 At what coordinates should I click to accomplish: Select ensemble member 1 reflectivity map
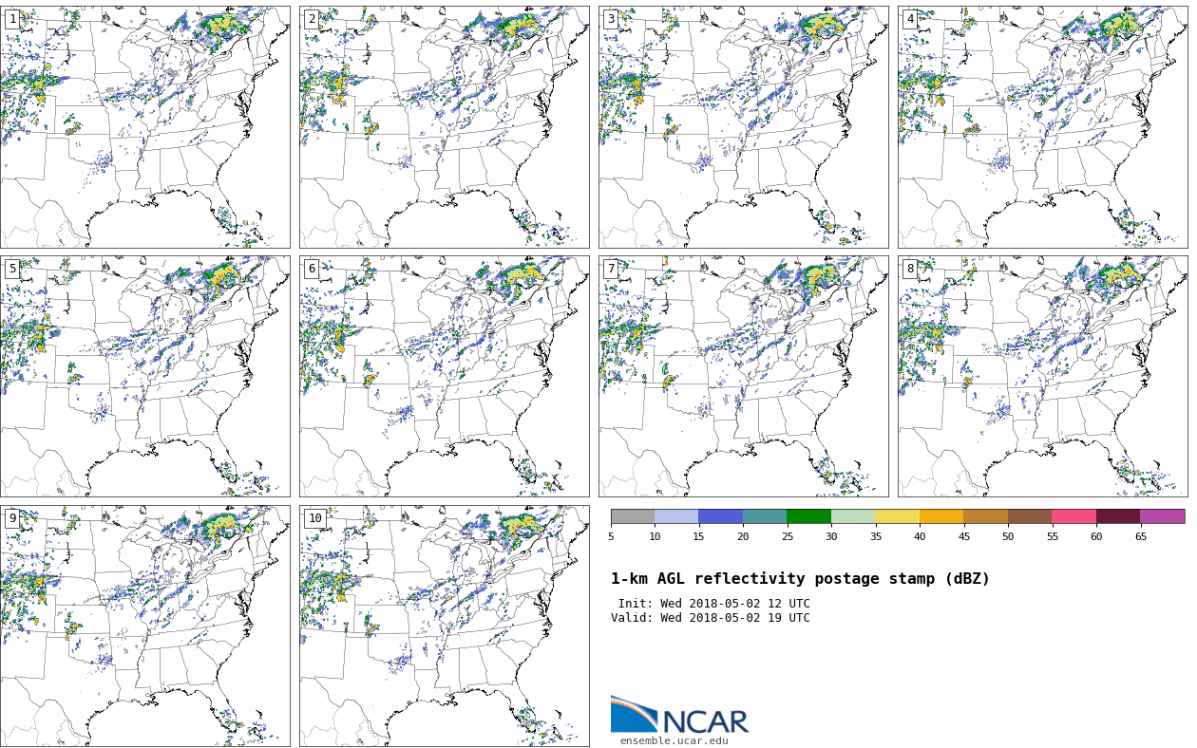(x=145, y=127)
